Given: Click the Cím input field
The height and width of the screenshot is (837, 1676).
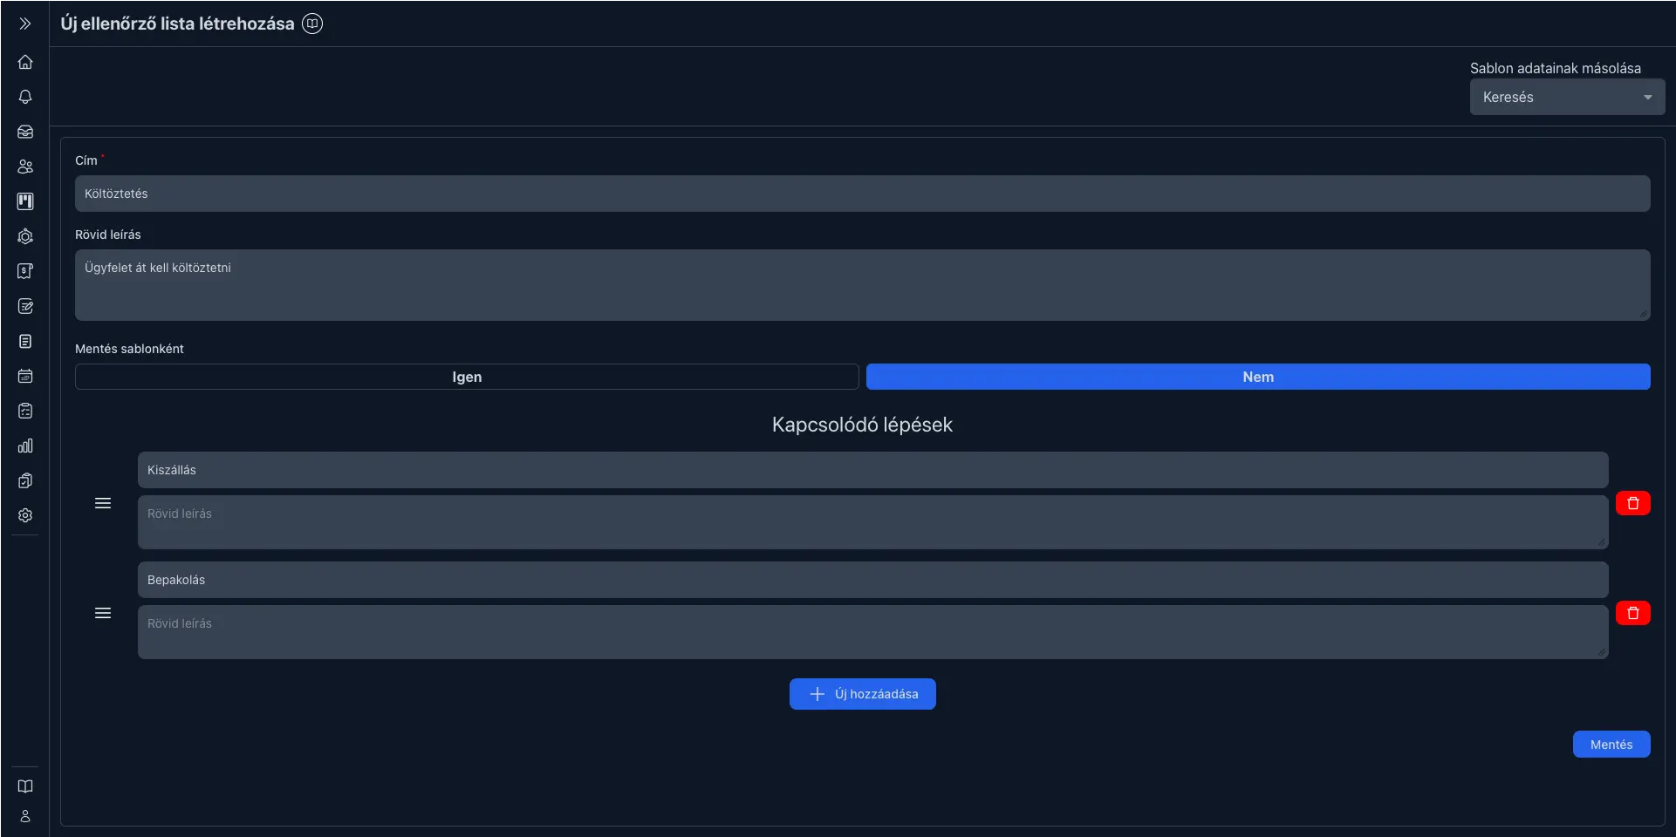Looking at the screenshot, I should pyautogui.click(x=862, y=194).
